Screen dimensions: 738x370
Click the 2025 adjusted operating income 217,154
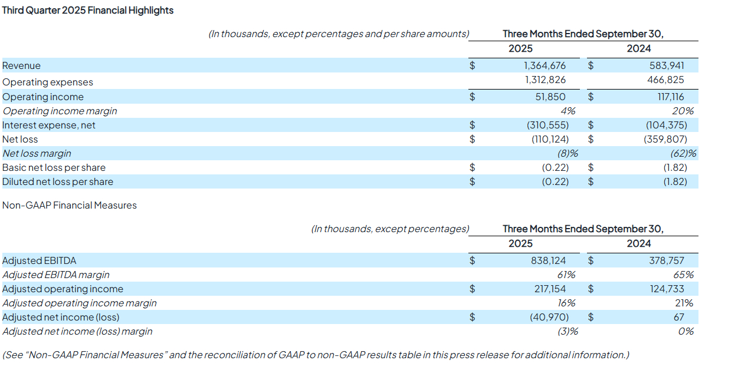(x=548, y=289)
